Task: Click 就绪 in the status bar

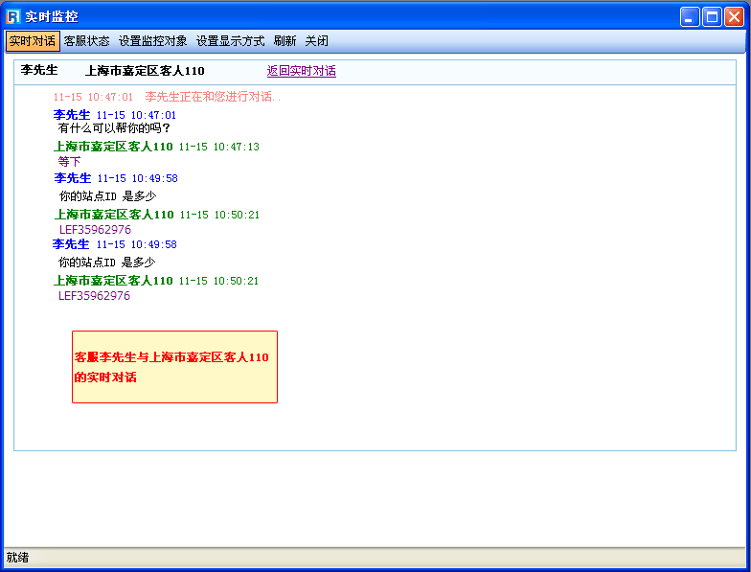Action: [17, 558]
